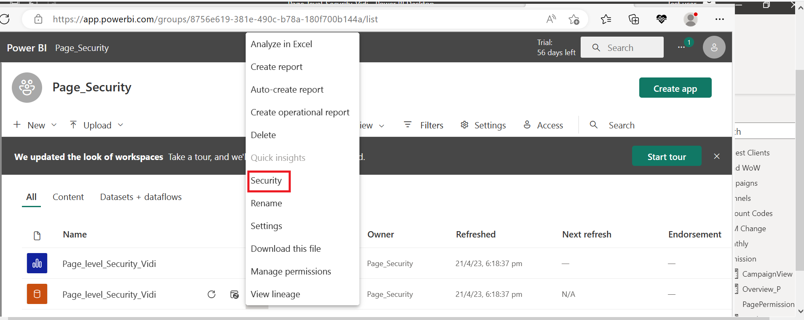This screenshot has width=804, height=320.
Task: Sort by Owner column header
Action: pos(381,235)
